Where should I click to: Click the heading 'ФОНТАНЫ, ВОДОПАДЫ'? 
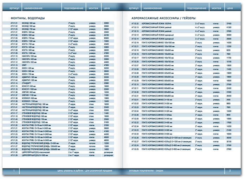pyautogui.click(x=28, y=18)
